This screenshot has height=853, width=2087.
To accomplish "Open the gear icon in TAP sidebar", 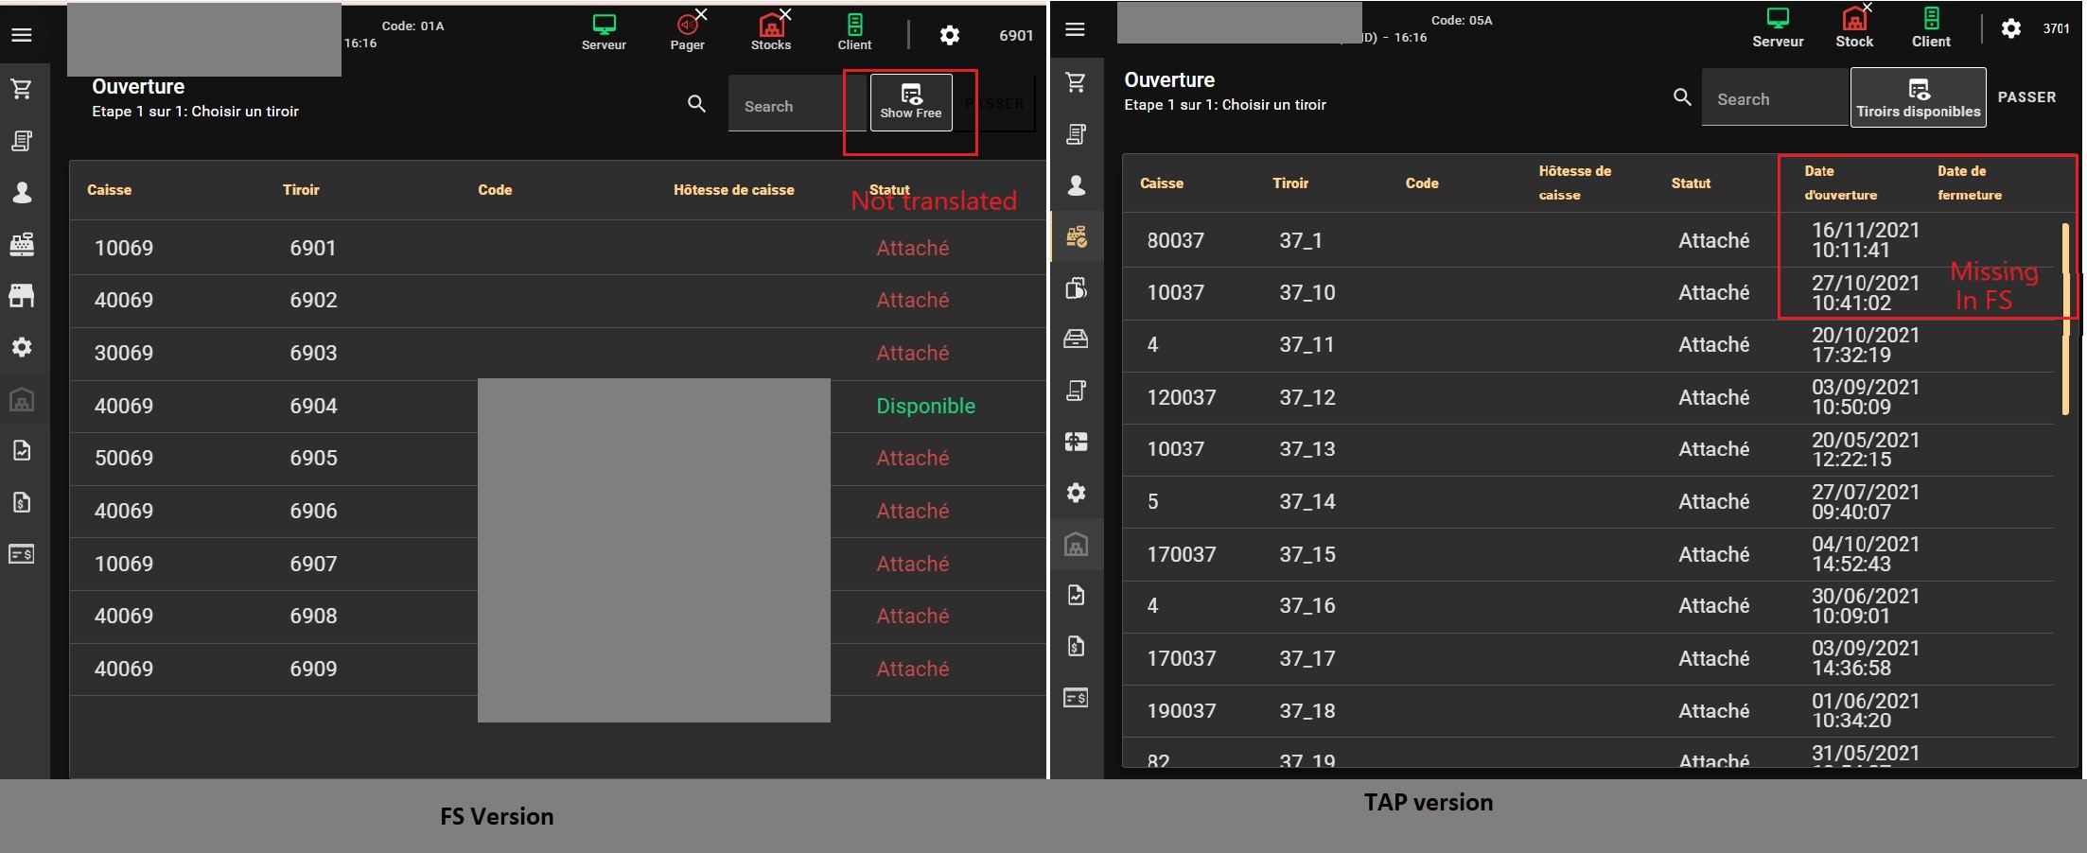I will click(x=1077, y=493).
